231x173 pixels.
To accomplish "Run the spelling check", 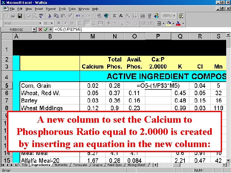I will point(41,16).
